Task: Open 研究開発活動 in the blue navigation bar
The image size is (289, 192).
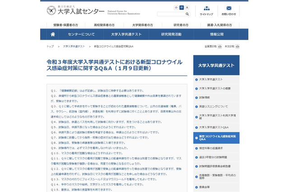Action: point(171,34)
